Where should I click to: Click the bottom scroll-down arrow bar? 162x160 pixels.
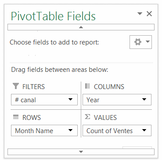[x=81, y=152]
